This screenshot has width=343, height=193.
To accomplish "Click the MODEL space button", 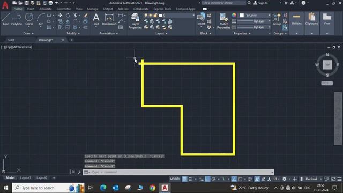I will 175,179.
